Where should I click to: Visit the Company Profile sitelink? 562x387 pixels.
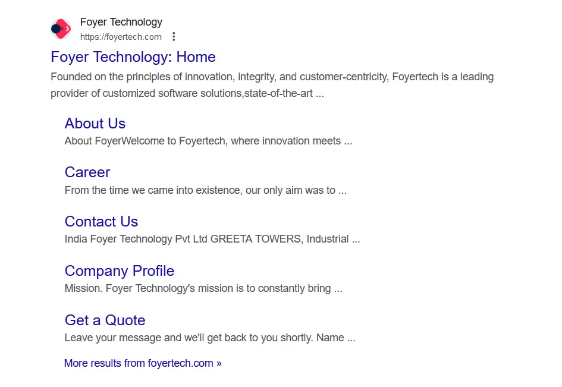[x=119, y=271]
